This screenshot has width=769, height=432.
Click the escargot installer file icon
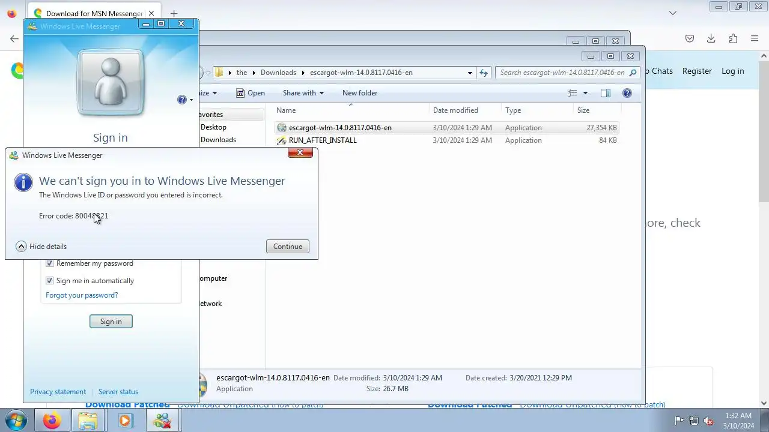[282, 128]
